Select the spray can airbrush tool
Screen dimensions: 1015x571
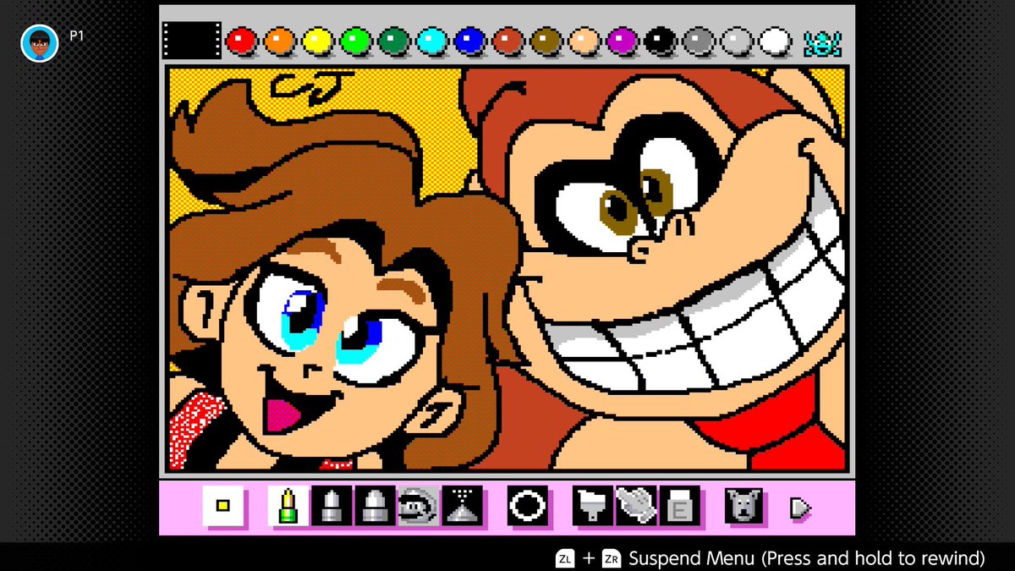click(x=462, y=506)
